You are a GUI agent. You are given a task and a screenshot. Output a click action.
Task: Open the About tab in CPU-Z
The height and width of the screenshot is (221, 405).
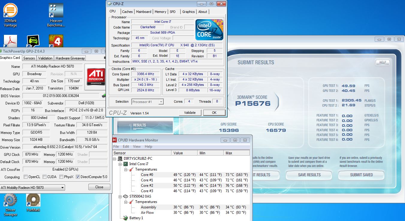203,12
